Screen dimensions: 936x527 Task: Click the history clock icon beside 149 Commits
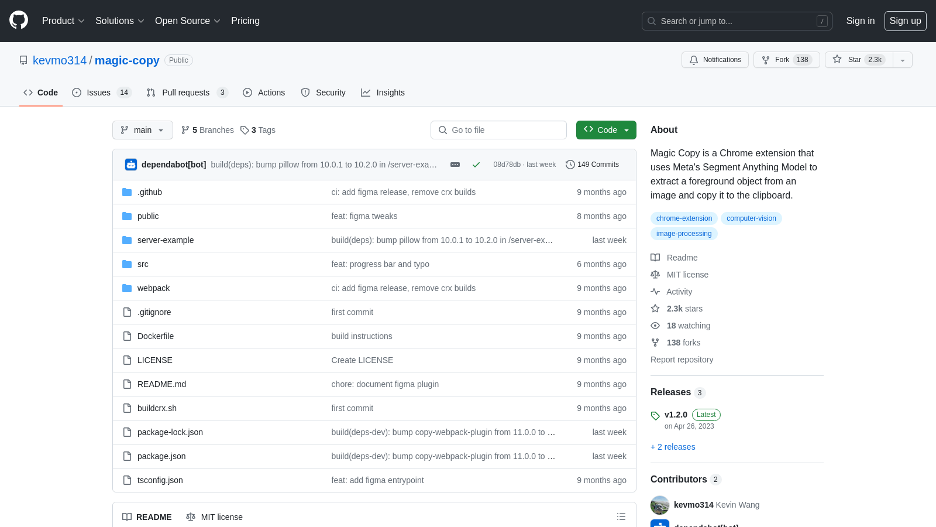click(570, 165)
